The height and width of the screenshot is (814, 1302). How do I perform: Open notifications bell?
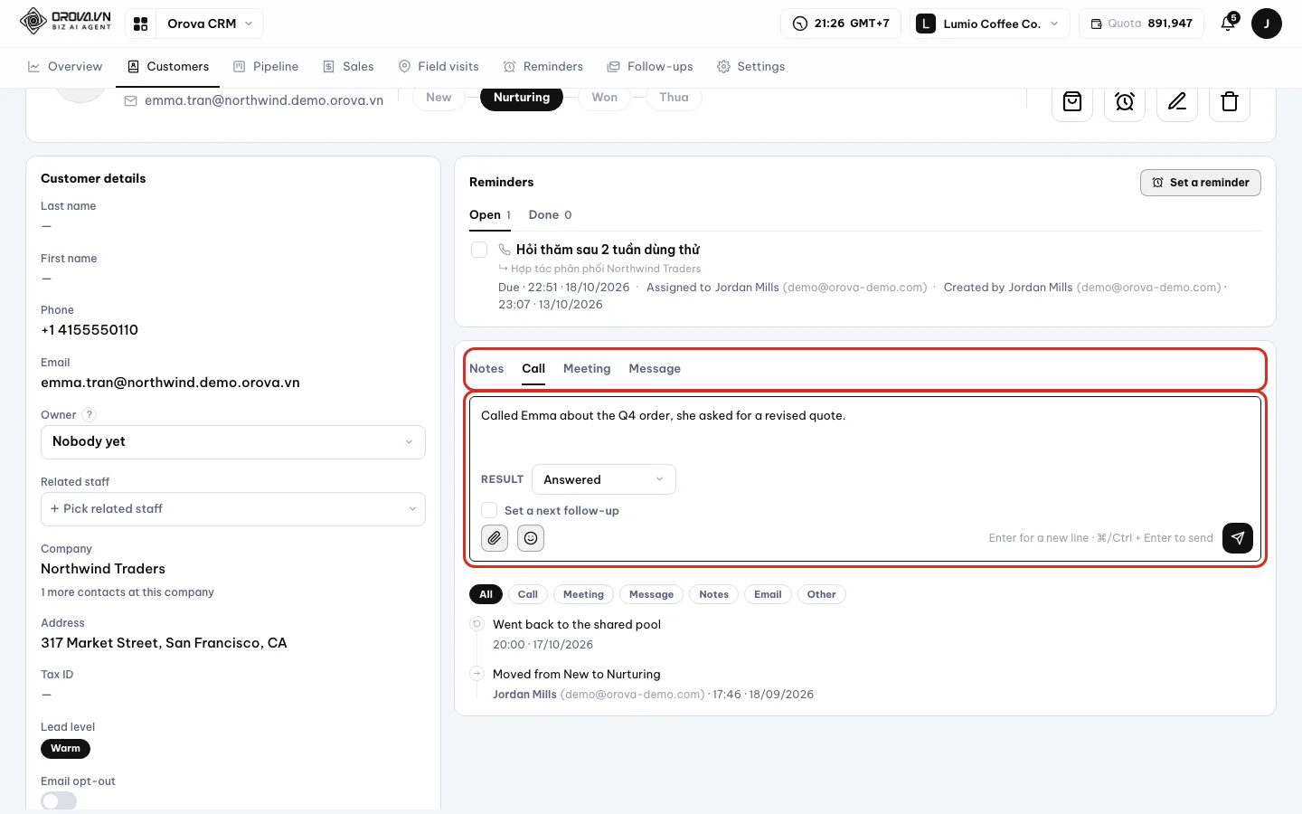point(1228,24)
